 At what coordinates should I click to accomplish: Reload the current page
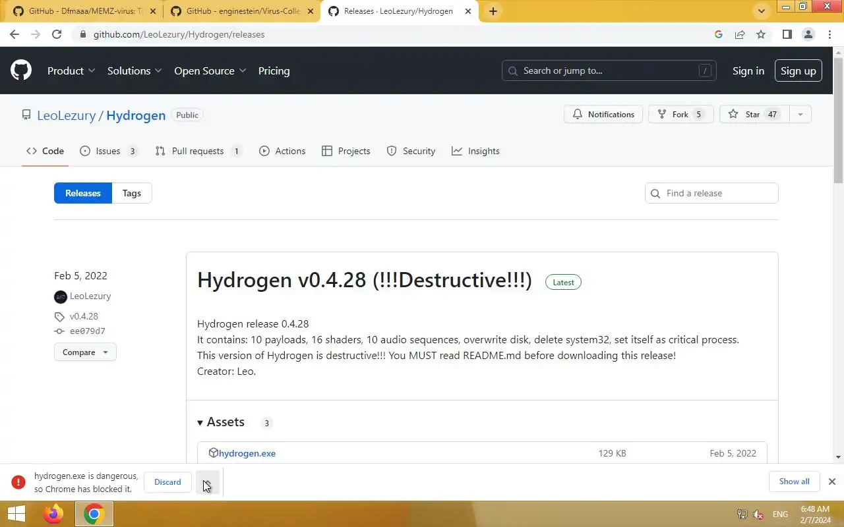57,34
